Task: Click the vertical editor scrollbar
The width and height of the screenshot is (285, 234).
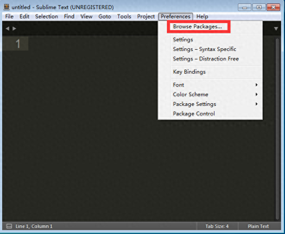Action: 277,129
